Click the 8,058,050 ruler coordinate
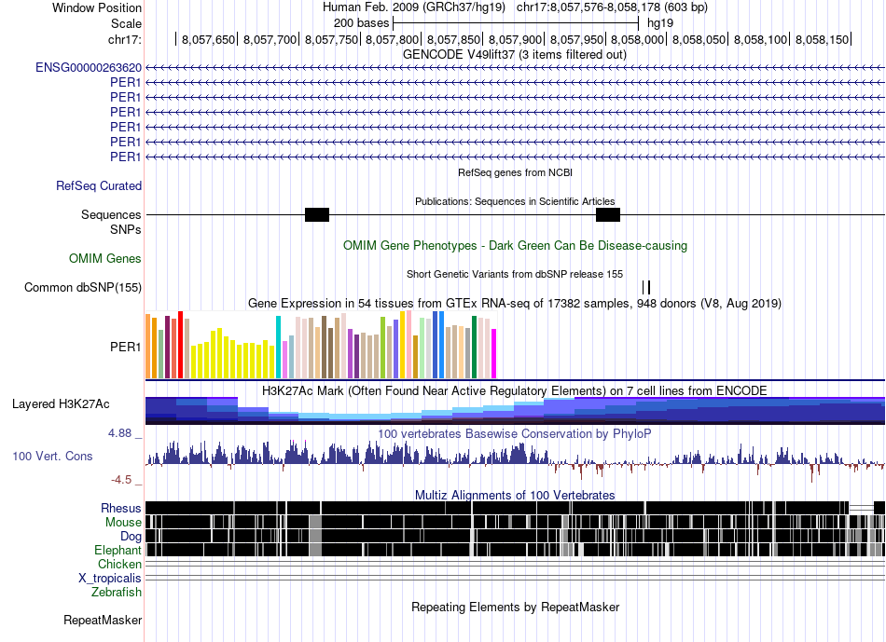The image size is (886, 642). coord(699,39)
